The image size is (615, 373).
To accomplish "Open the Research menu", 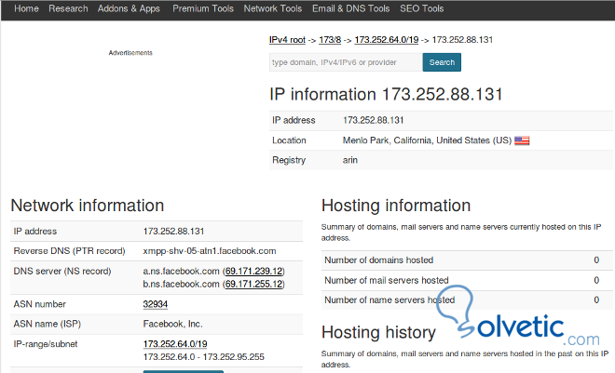I will point(68,8).
